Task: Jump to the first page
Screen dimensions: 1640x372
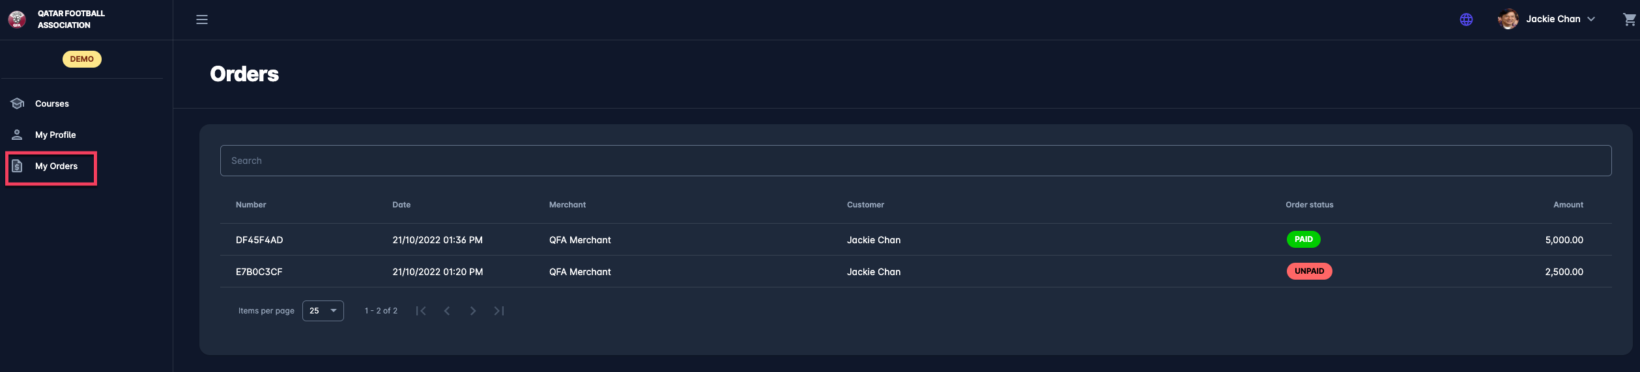Action: 421,311
